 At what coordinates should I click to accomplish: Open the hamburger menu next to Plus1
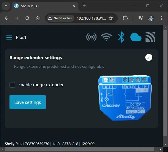[x=9, y=37]
